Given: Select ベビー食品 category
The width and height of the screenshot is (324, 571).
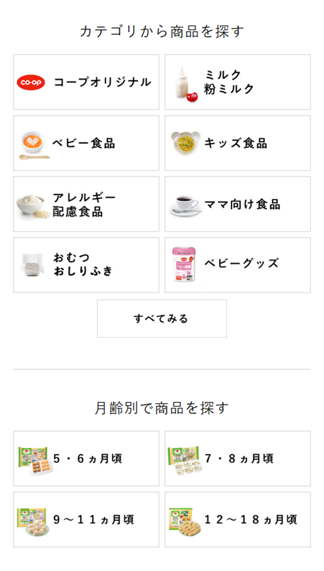Looking at the screenshot, I should tap(84, 144).
